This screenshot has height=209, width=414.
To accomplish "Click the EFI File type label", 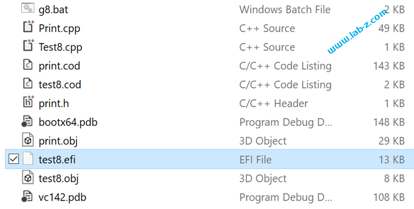I will point(256,159).
